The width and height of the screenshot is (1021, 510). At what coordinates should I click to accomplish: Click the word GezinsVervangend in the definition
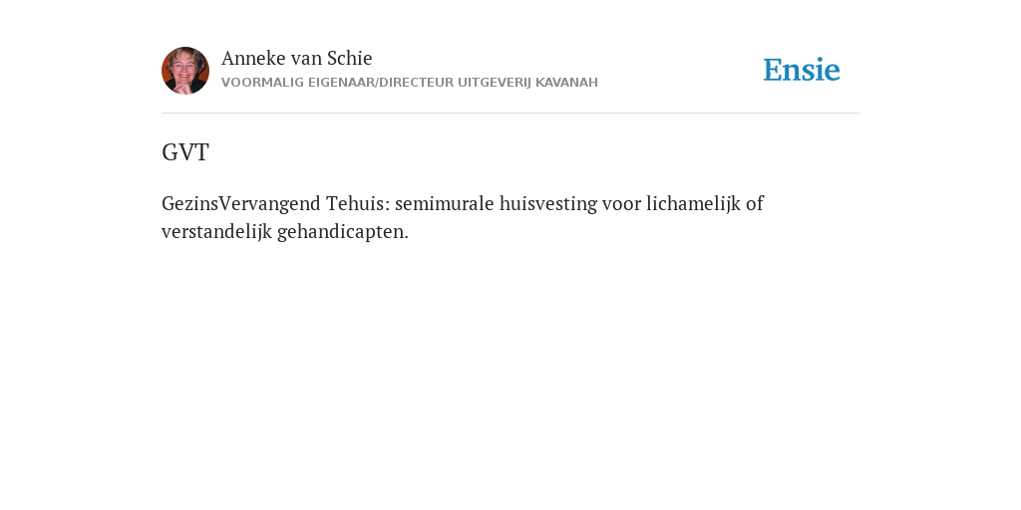pyautogui.click(x=241, y=203)
